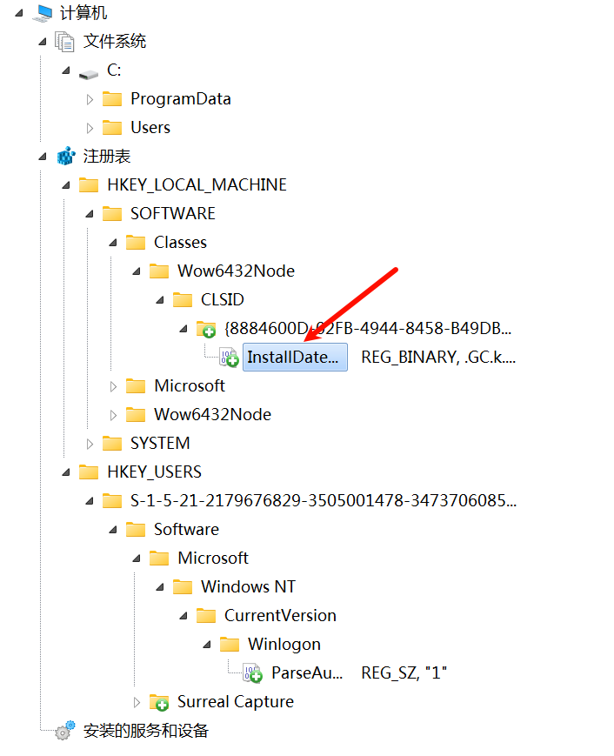The image size is (614, 756).
Task: Collapse the CLSID key
Action: (x=160, y=300)
